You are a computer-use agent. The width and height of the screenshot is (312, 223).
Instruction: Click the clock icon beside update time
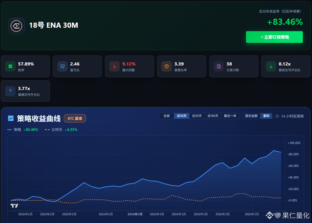tap(277, 116)
